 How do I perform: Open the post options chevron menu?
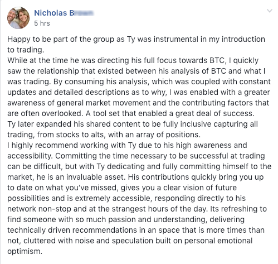(x=270, y=11)
